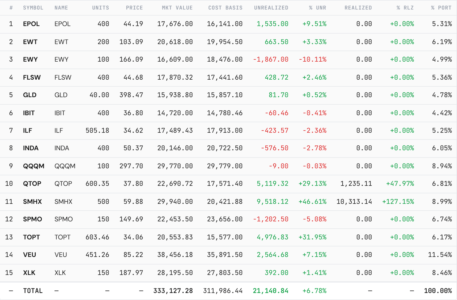Select the bold GLD symbol
This screenshot has width=457, height=300.
coord(30,95)
